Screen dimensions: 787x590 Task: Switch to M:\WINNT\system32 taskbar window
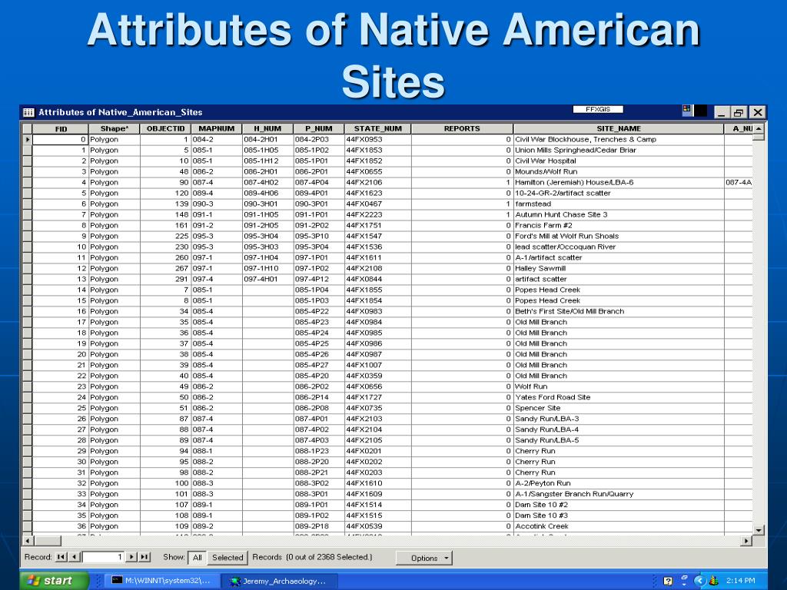[164, 581]
